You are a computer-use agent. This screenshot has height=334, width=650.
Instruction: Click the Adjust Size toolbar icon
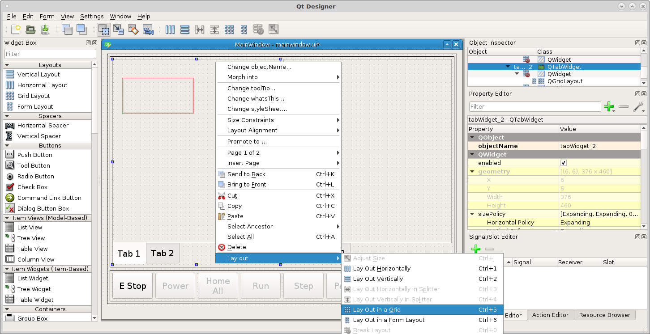(274, 30)
